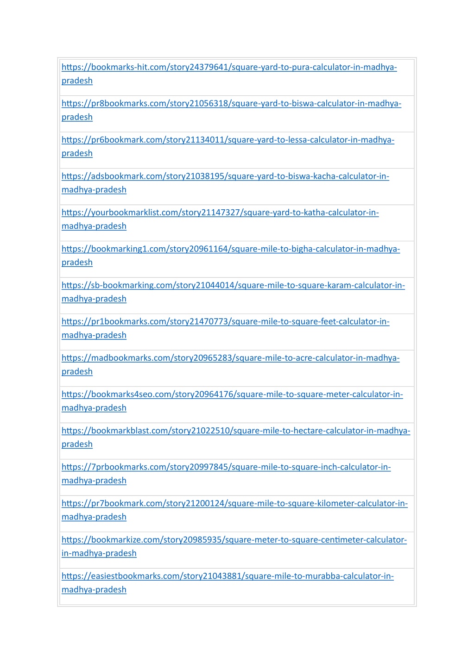Open the madbookmarks square-mile-to-acre link

point(230,358)
